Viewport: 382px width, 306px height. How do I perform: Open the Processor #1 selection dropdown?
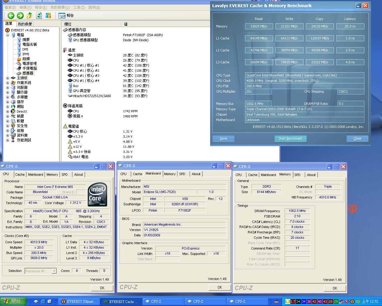pos(54,271)
